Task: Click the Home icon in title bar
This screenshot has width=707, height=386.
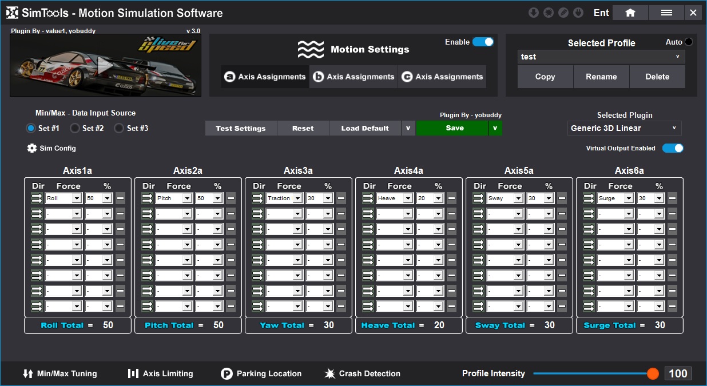Action: point(630,13)
